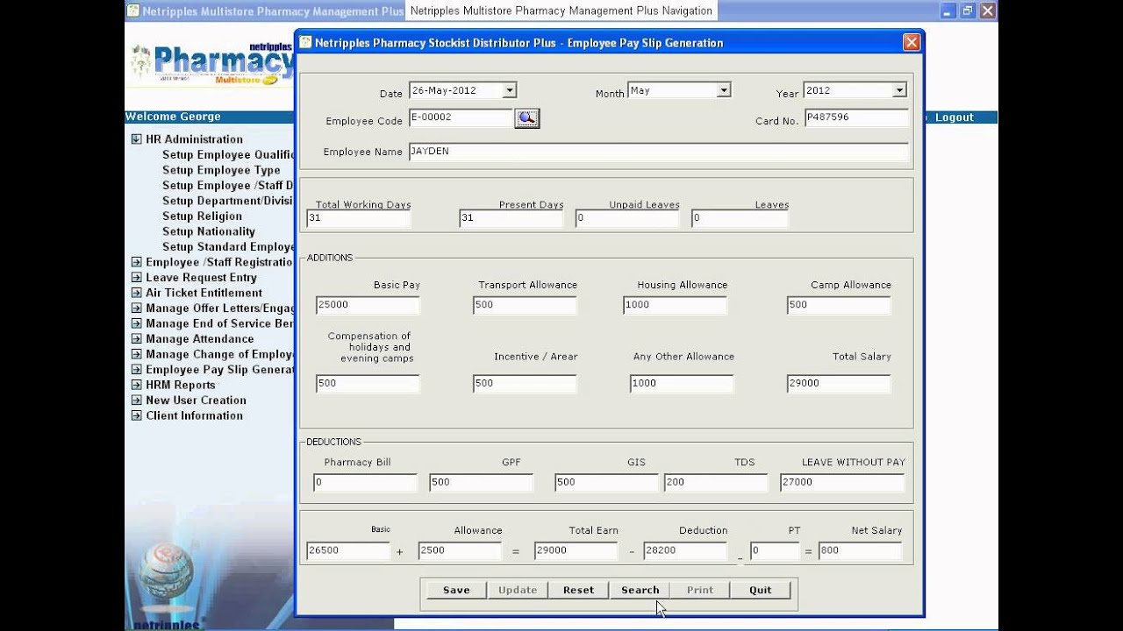Expand the Employee /Staff Registration node
1123x631 pixels.
coord(136,262)
